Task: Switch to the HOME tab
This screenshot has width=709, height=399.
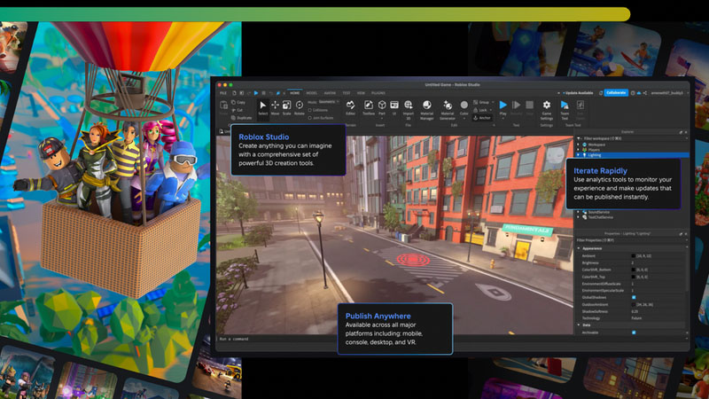Action: [x=295, y=93]
